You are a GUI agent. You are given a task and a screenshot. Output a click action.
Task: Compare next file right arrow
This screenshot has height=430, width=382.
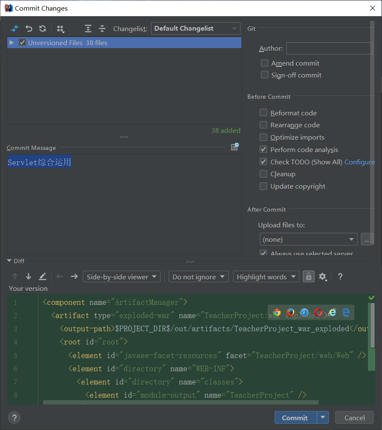[75, 276]
